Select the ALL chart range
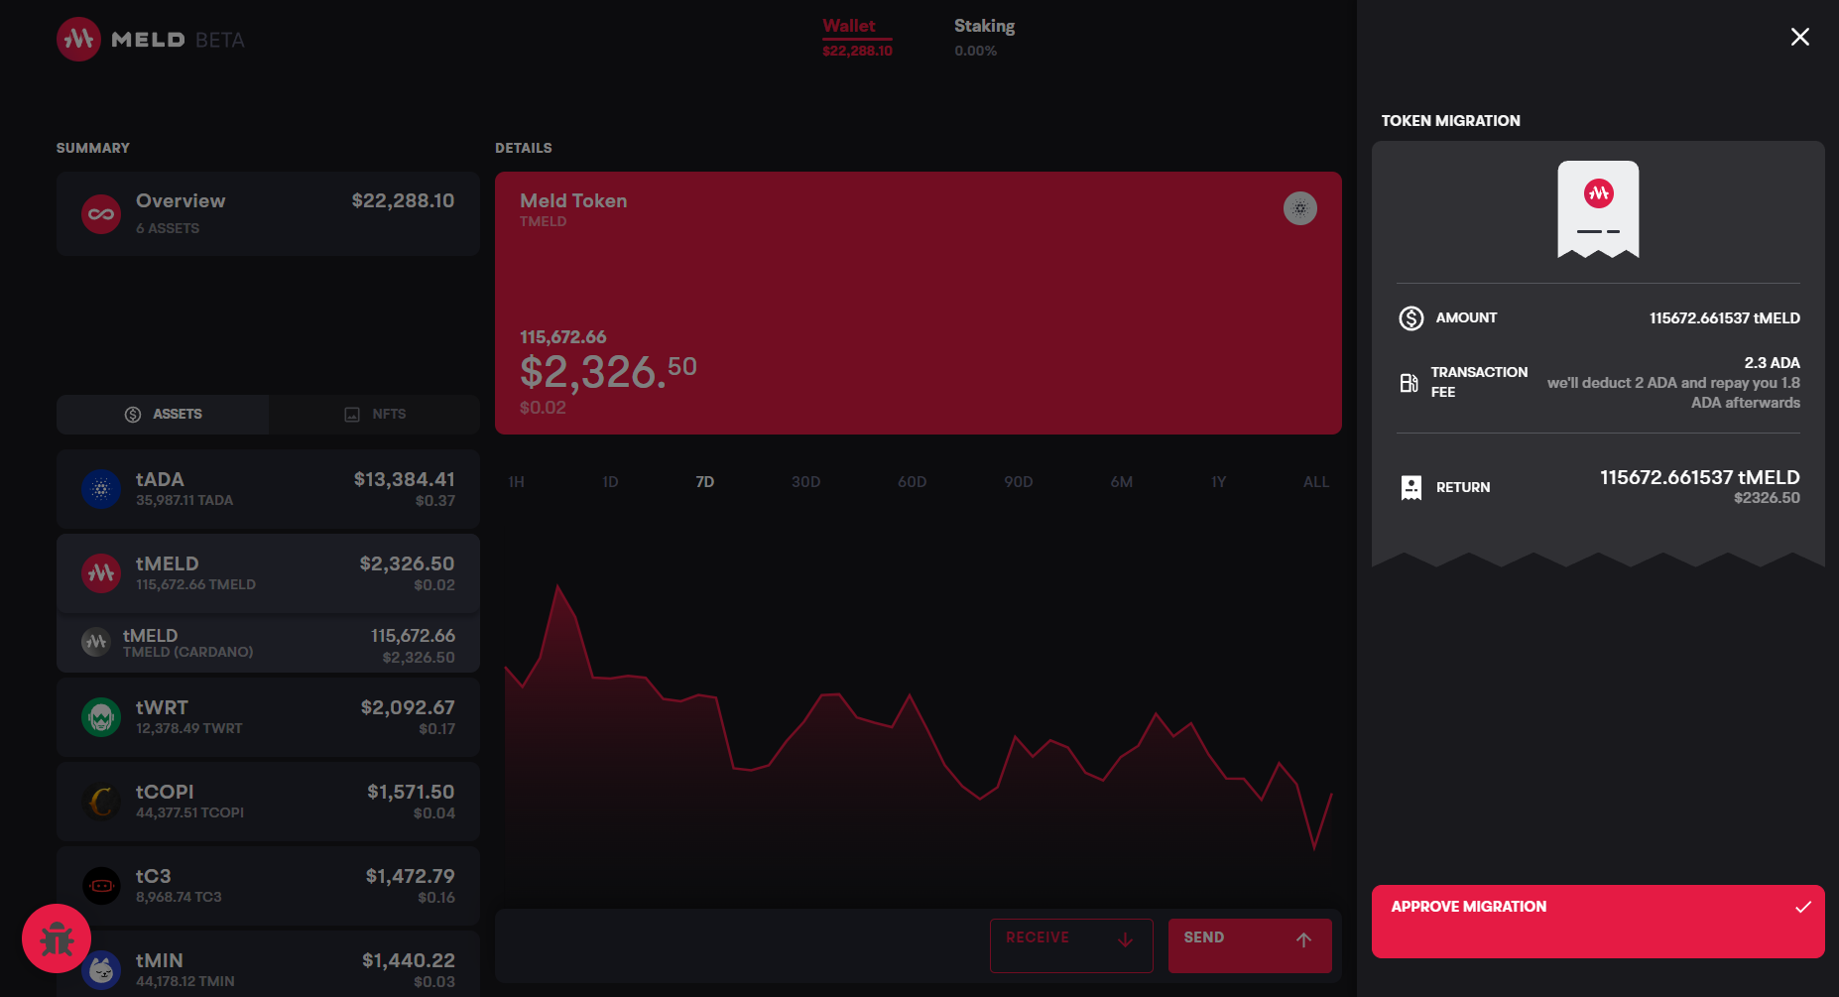Image resolution: width=1839 pixels, height=997 pixels. pos(1315,482)
